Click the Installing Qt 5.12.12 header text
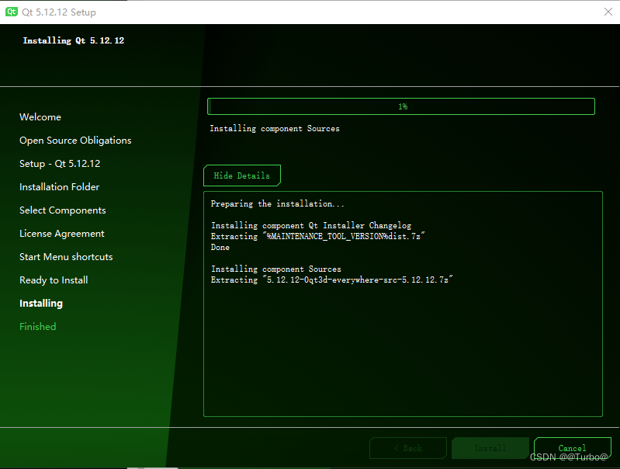 coord(74,40)
